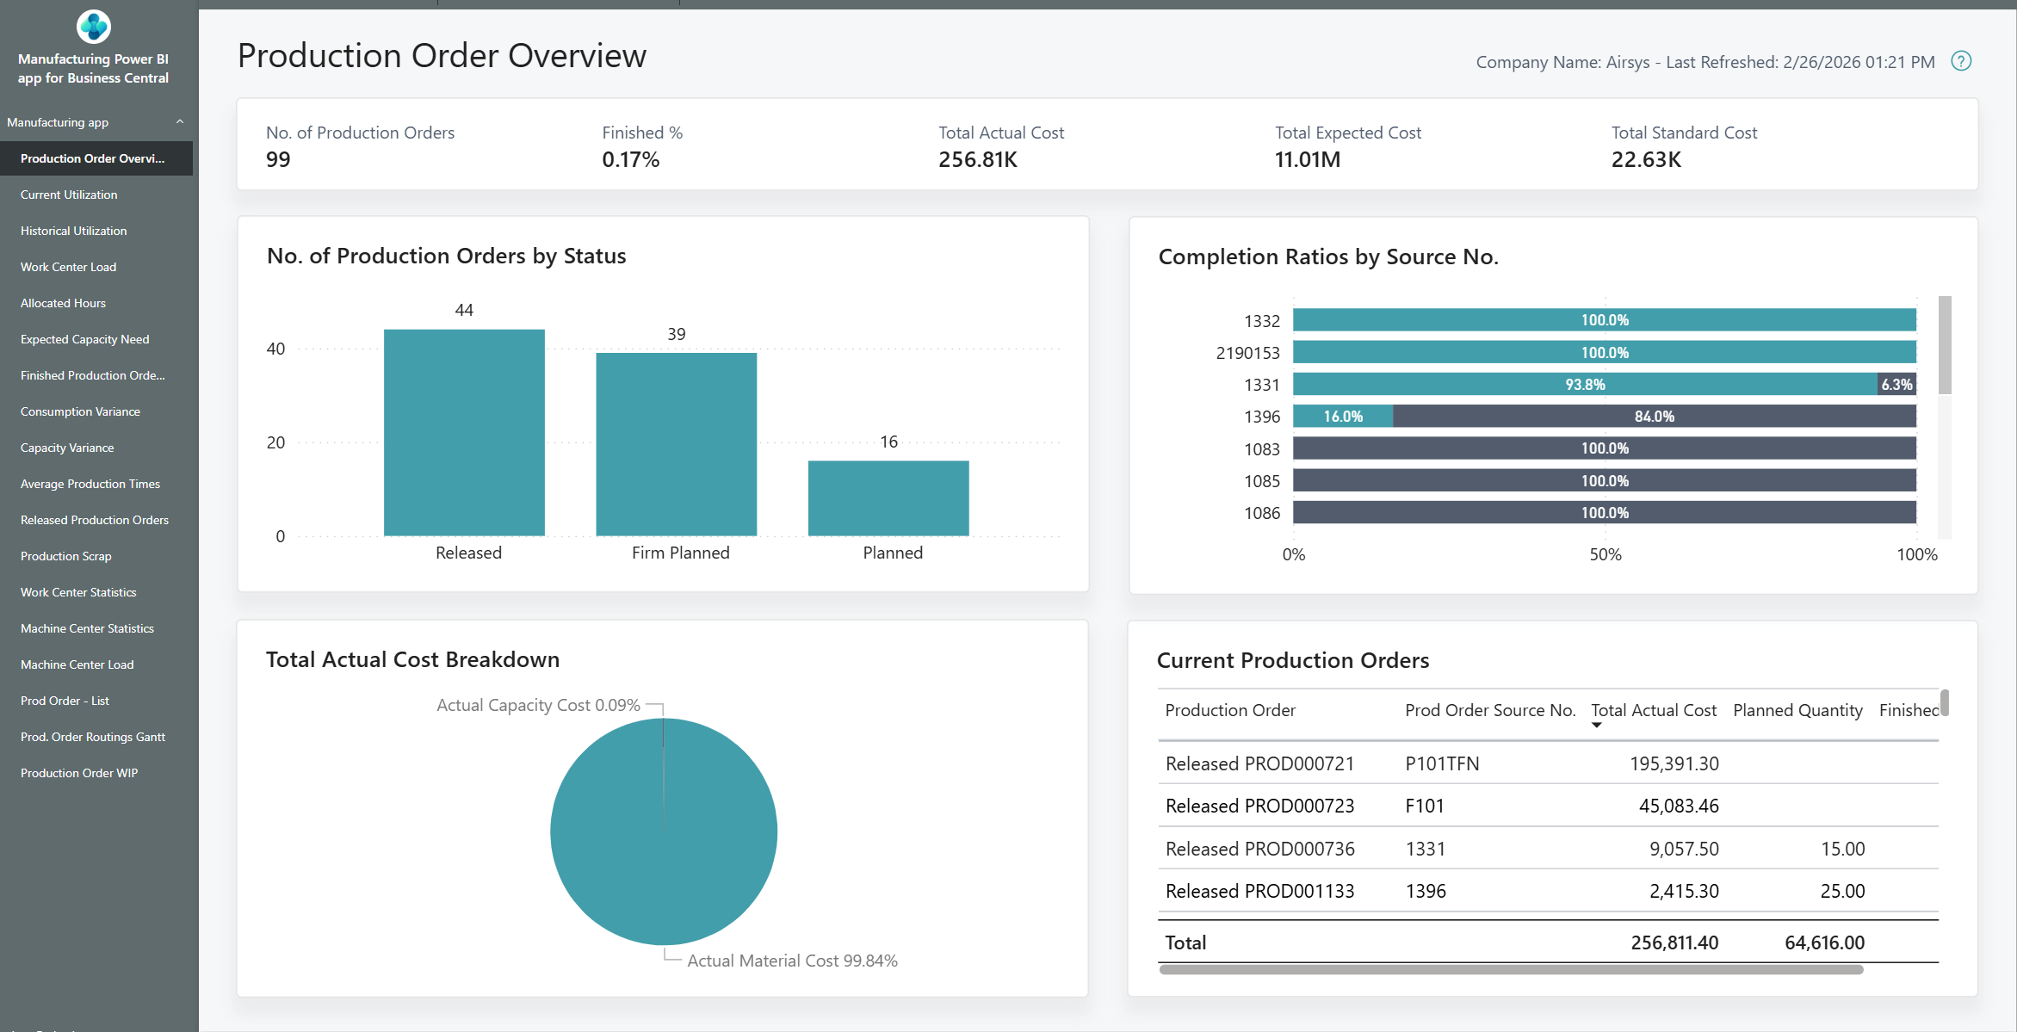View the Consumption Variance report

coord(79,411)
